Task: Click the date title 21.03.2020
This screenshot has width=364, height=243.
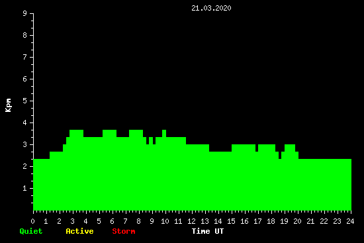Action: (211, 8)
